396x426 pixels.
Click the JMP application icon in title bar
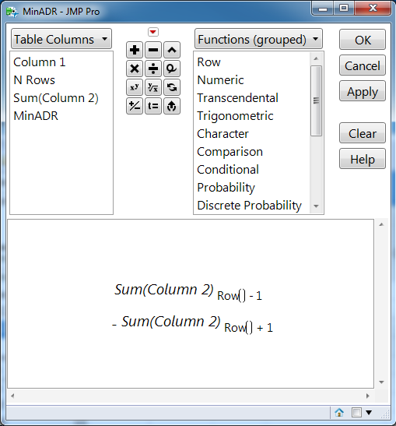12,12
